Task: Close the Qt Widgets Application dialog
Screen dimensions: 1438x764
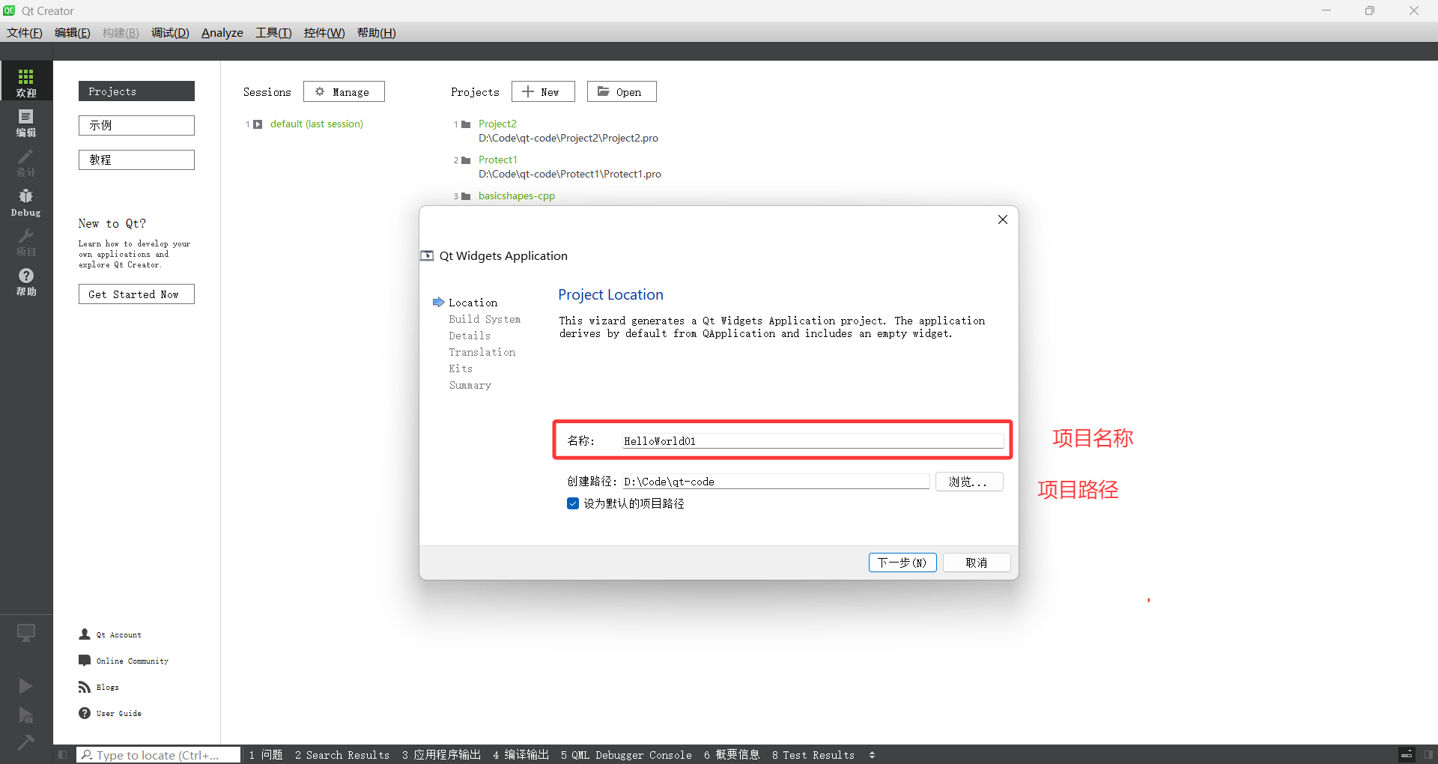Action: (1003, 219)
